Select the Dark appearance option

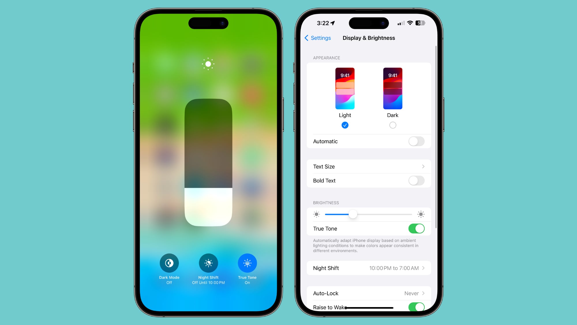pos(392,125)
